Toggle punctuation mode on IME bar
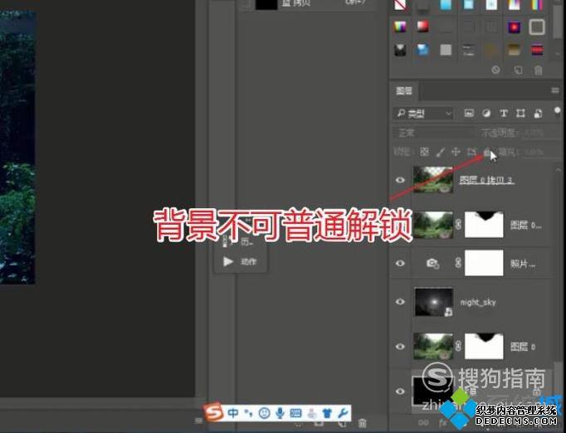 tap(249, 412)
